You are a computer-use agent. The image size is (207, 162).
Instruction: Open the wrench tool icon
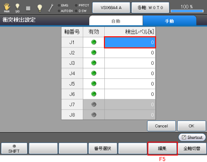click(x=50, y=8)
